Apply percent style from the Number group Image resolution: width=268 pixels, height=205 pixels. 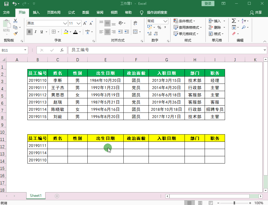[159, 27]
